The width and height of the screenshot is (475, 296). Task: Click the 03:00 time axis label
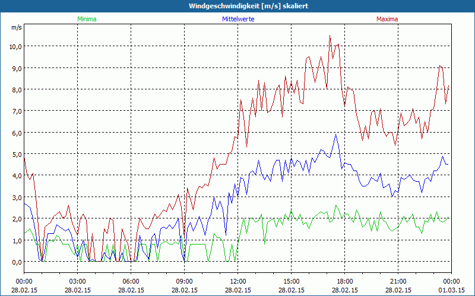[78, 282]
